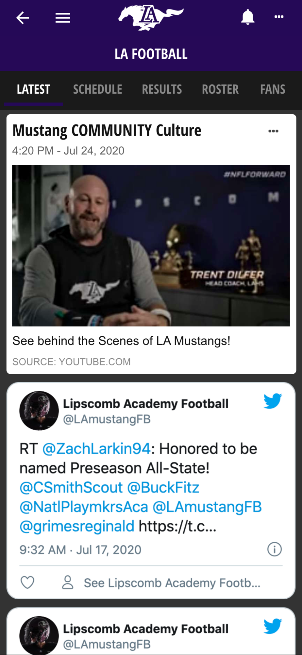This screenshot has height=655, width=302.
Task: Open the Trent Dilfer video thumbnail
Action: (151, 246)
